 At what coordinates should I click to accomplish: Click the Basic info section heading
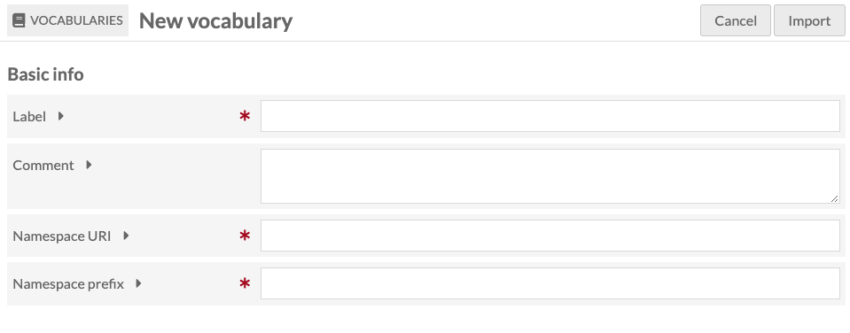coord(45,74)
